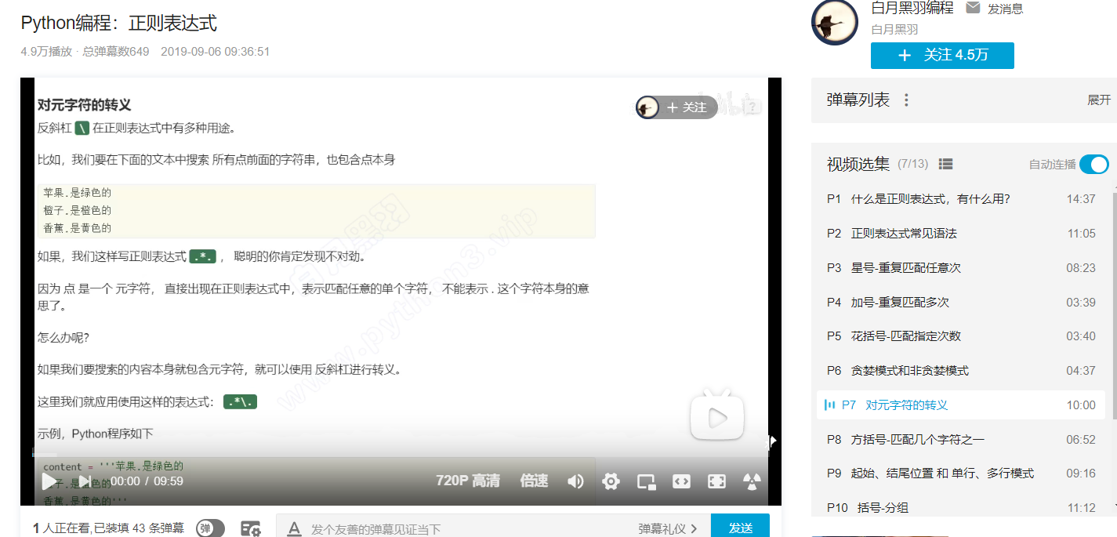Follow uploader with 关注 4.5万 button
This screenshot has height=537, width=1117.
942,55
